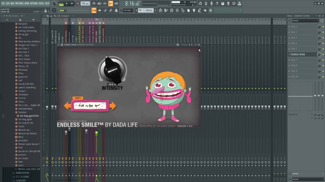Open the EDIT menu
Image resolution: width=325 pixels, height=182 pixels.
coord(8,3)
